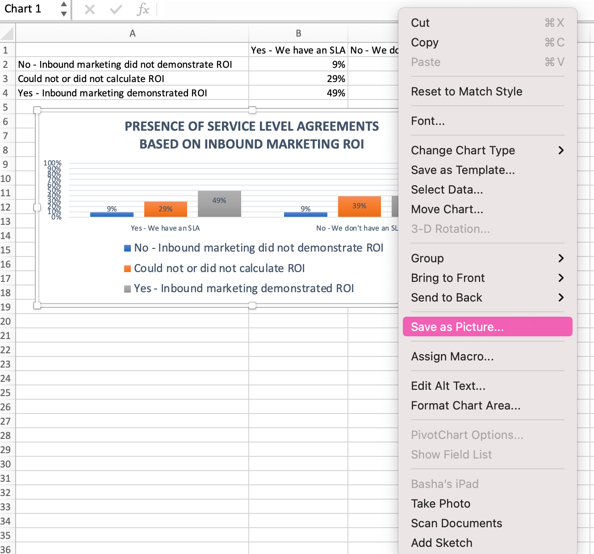Screen dimensions: 594x554
Task: Click the axis label 'Yes - We have an SLA'
Action: click(x=165, y=228)
